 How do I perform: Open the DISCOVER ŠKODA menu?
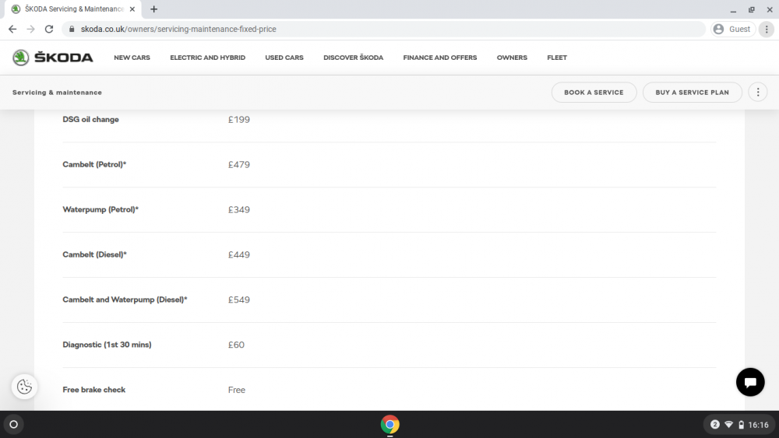coord(353,58)
